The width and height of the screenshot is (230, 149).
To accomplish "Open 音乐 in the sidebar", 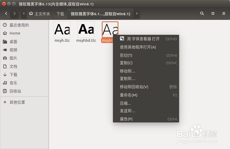I will click(24, 83).
